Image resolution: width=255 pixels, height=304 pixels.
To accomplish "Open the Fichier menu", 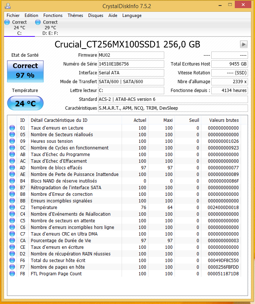I will pyautogui.click(x=13, y=15).
